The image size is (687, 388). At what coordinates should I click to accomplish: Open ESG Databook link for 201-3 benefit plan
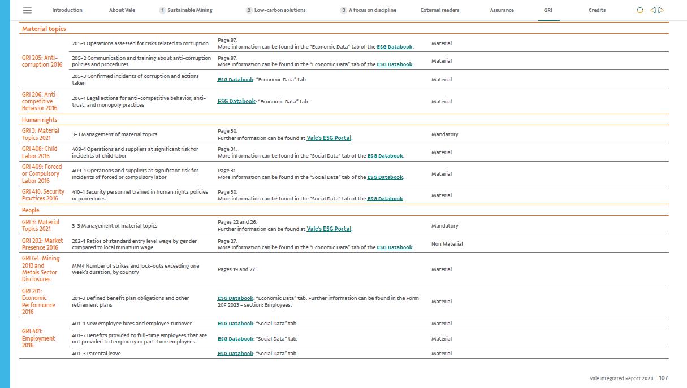coord(235,298)
